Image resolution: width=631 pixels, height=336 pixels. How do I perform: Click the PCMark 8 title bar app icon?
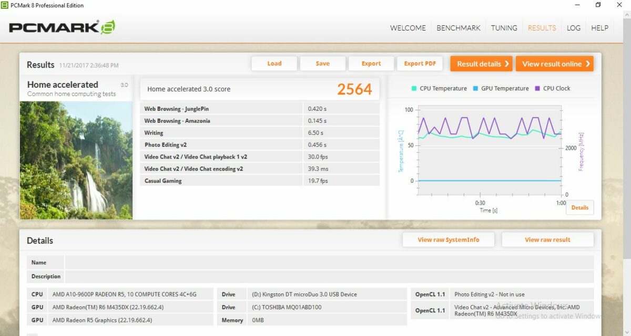click(5, 5)
